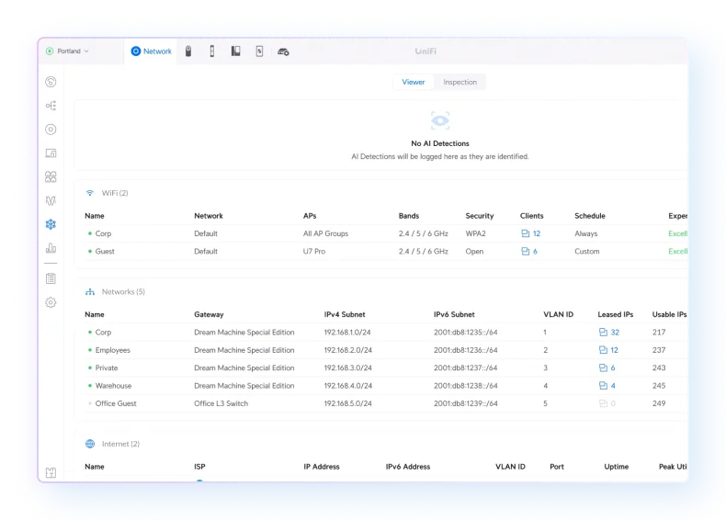The width and height of the screenshot is (726, 520).
Task: Click the Always schedule cell for Corp
Action: [586, 233]
